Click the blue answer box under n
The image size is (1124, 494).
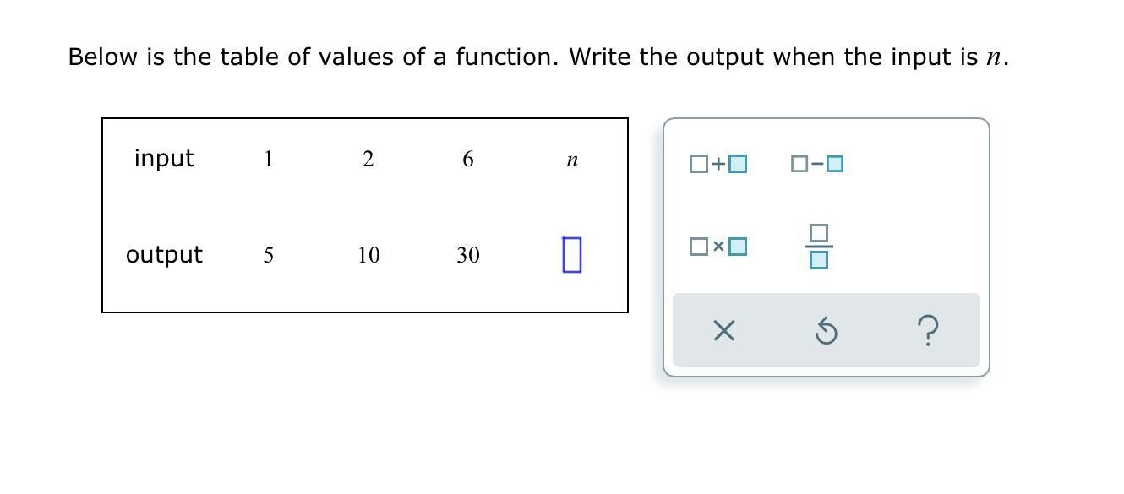(571, 254)
